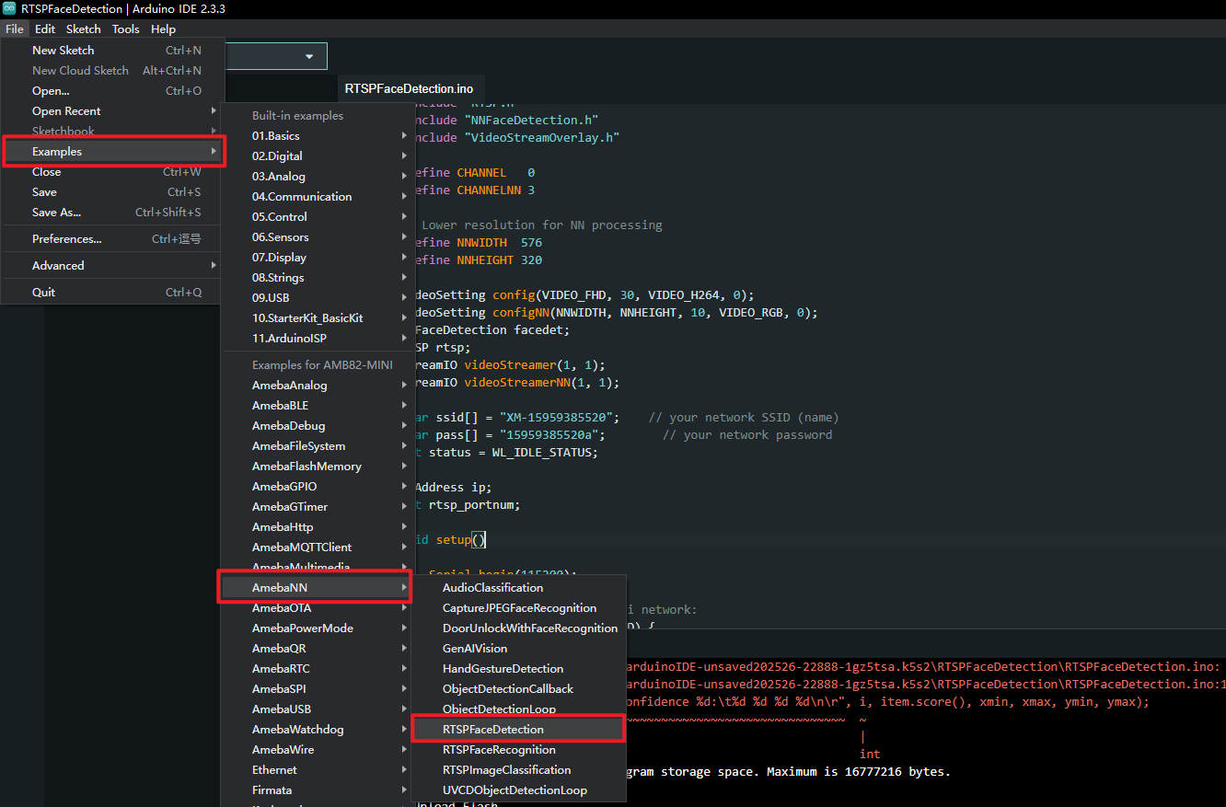
Task: Open the HandGestureDetection example
Action: point(518,669)
